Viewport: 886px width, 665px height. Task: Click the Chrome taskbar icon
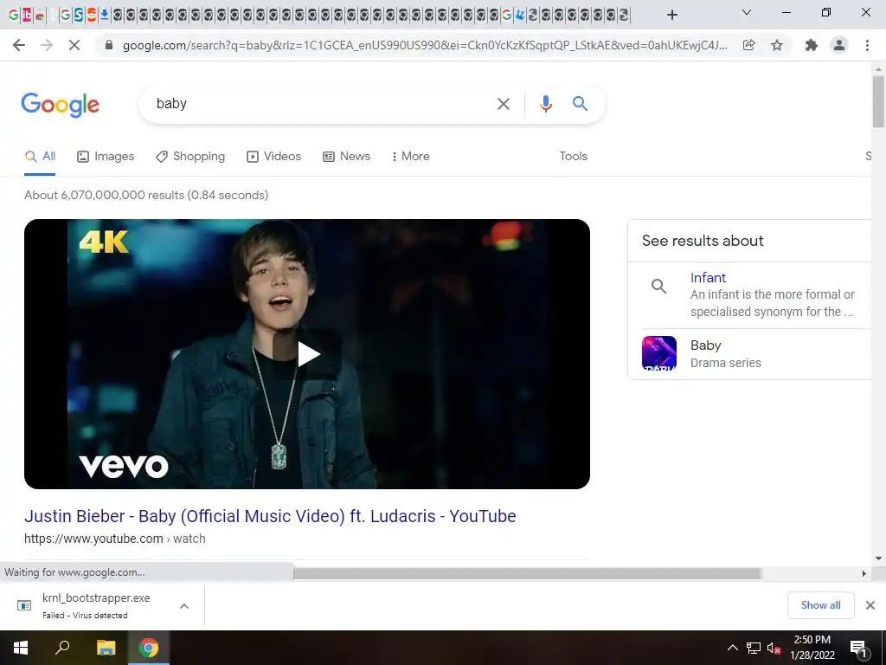149,648
